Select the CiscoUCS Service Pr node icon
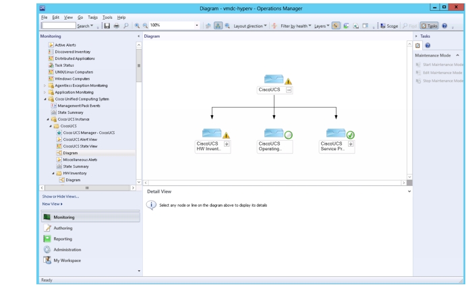This screenshot has width=468, height=287. (x=336, y=133)
